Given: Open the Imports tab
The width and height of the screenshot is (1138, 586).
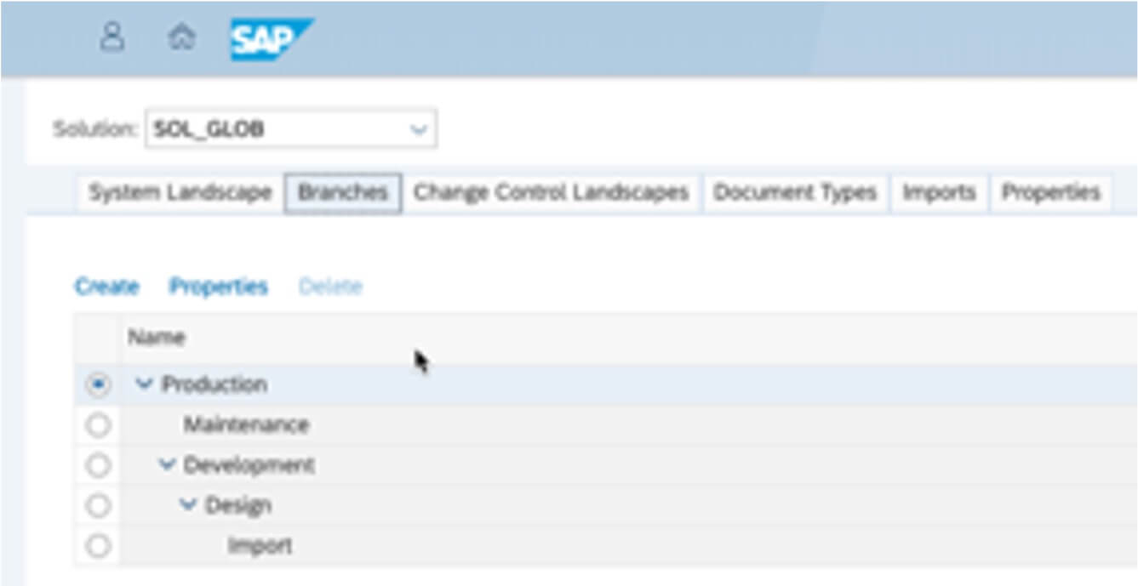Looking at the screenshot, I should point(939,192).
